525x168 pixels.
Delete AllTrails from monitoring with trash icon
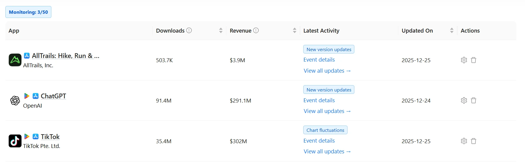pos(474,60)
